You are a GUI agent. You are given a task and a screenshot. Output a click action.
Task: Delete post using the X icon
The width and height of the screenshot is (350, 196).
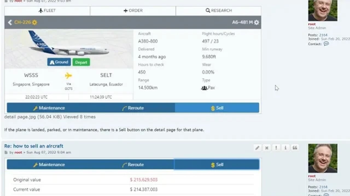[267, 148]
